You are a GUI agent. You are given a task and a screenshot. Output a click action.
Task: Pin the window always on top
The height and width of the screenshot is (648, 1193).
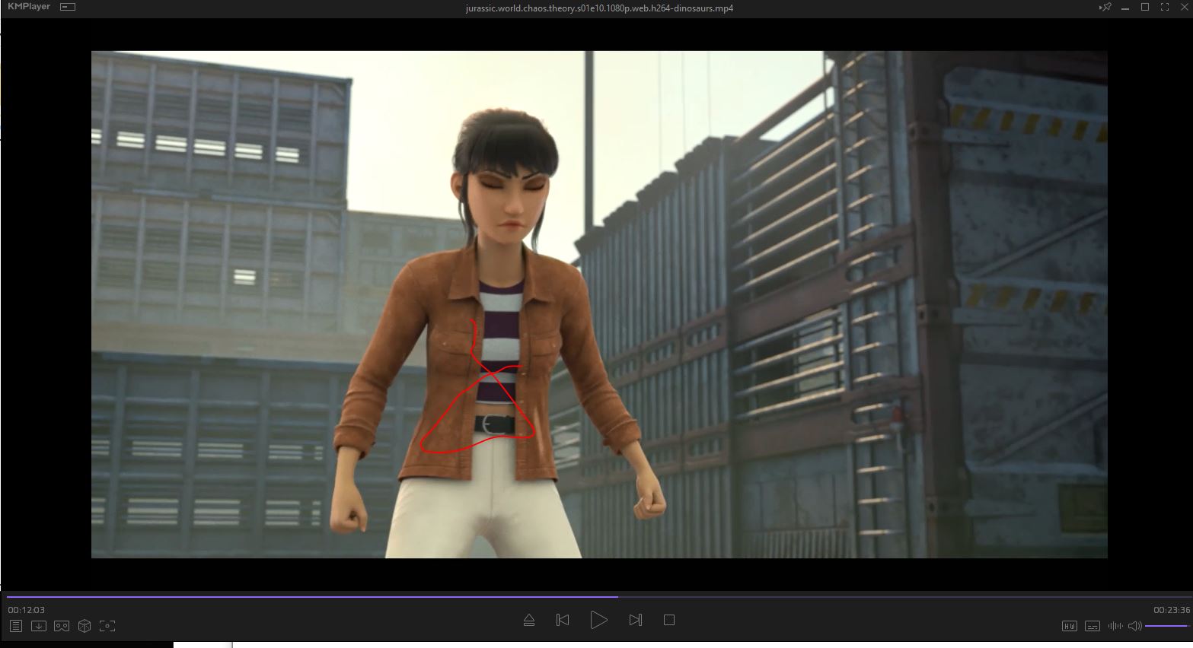[1105, 8]
